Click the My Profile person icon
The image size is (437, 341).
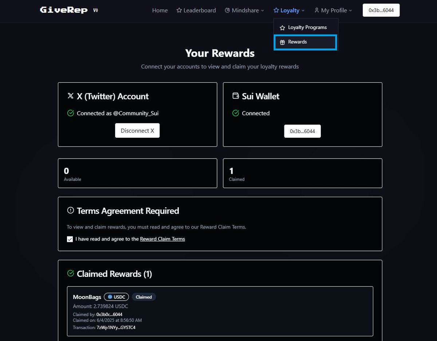click(x=317, y=10)
